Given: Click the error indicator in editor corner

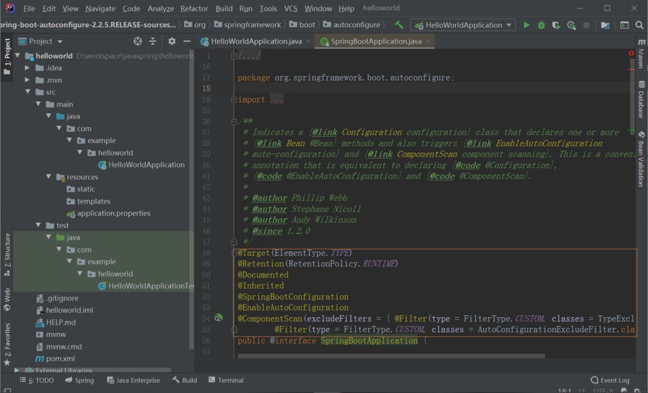Looking at the screenshot, I should (x=631, y=53).
